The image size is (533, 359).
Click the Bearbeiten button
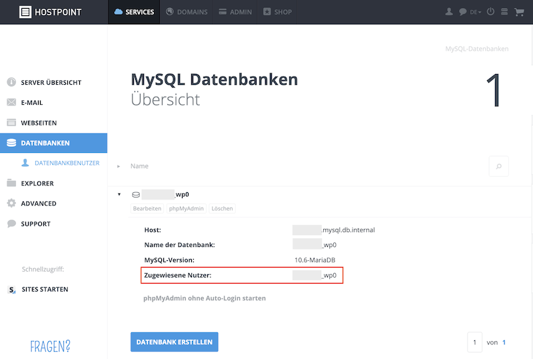(x=147, y=208)
